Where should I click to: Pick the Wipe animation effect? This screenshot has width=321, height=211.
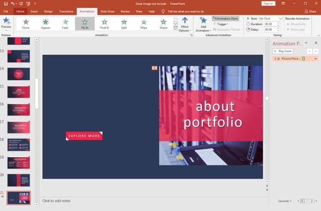(144, 23)
